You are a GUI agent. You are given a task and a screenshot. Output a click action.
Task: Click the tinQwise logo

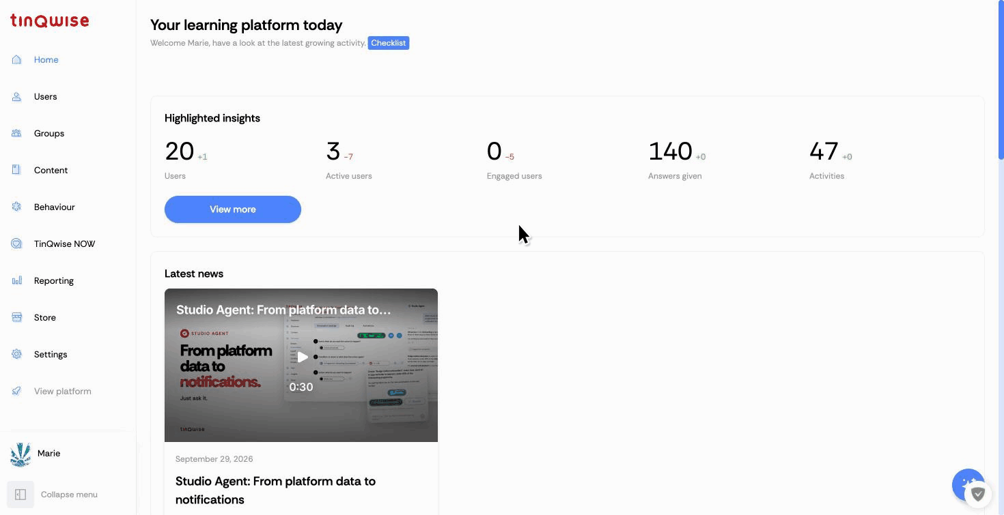[49, 20]
